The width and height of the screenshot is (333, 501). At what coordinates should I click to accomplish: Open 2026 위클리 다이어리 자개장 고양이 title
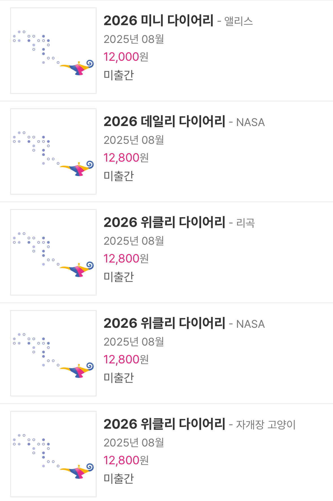point(164,424)
